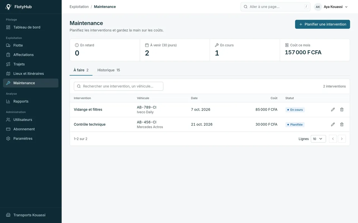358x223 pixels.
Task: Click the AK user avatar
Action: [318, 7]
